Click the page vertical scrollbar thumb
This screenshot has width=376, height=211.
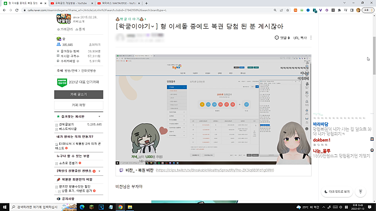coord(374,55)
